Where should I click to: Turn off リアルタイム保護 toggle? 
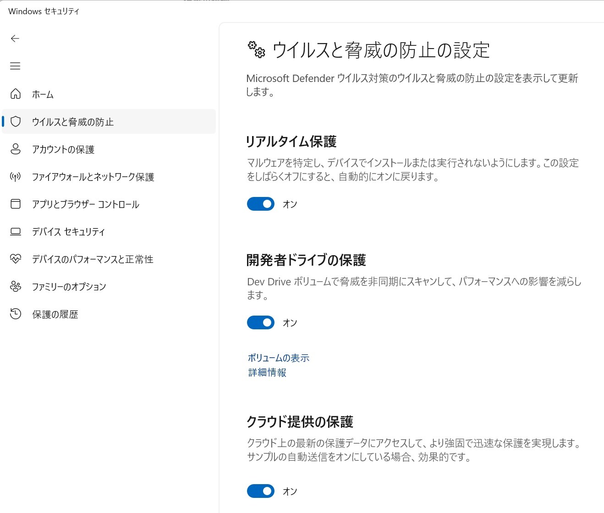tap(261, 204)
